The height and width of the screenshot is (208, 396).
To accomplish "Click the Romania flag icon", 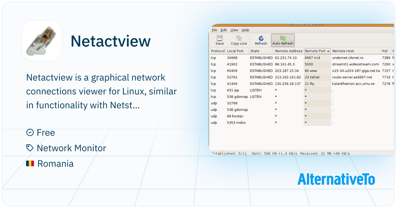I will 30,163.
